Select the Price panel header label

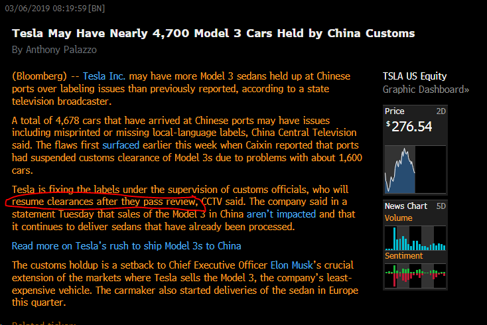pyautogui.click(x=395, y=111)
